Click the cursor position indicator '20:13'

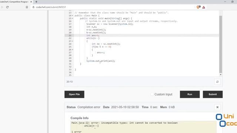(x=70, y=82)
